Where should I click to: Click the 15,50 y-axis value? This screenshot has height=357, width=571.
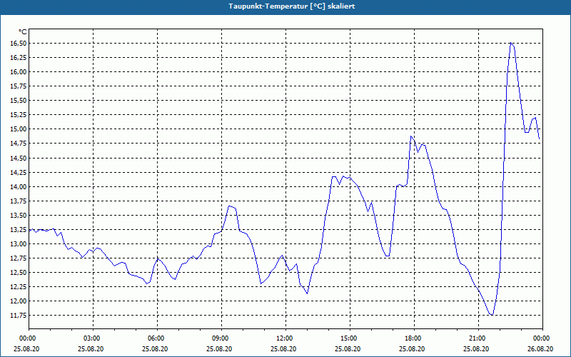(x=18, y=101)
